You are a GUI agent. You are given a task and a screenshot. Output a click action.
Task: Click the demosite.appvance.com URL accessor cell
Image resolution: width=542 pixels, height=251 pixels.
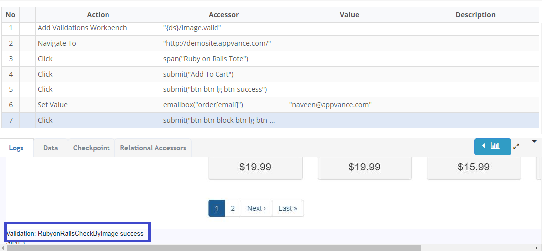pos(287,43)
